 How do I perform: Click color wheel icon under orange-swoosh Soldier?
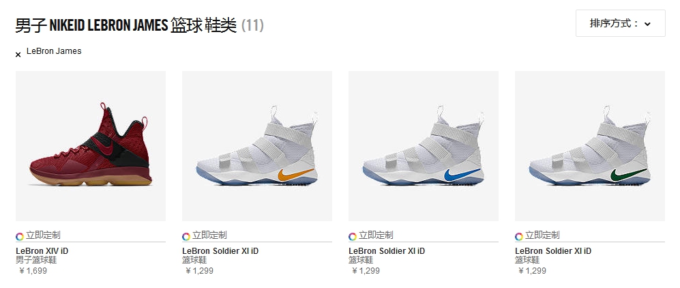186,236
